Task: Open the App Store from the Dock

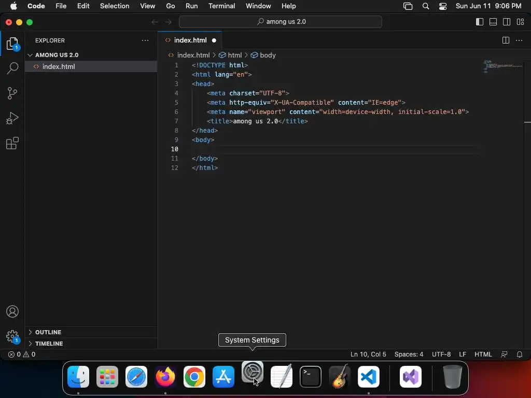Action: pyautogui.click(x=223, y=377)
